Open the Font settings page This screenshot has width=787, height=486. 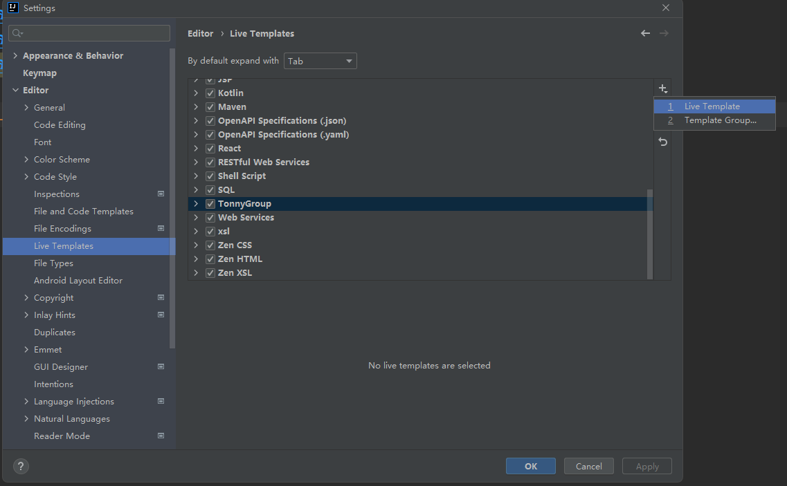click(x=43, y=142)
